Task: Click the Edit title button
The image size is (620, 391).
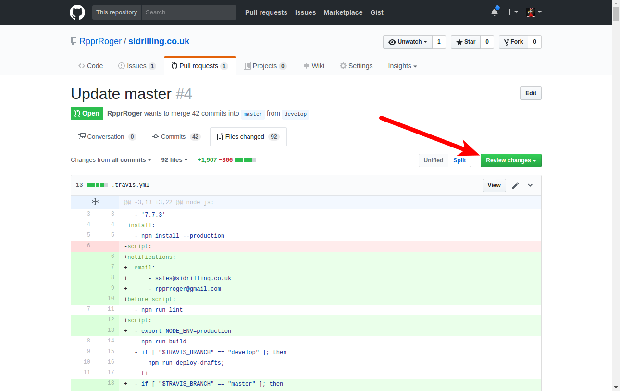Action: pyautogui.click(x=531, y=93)
